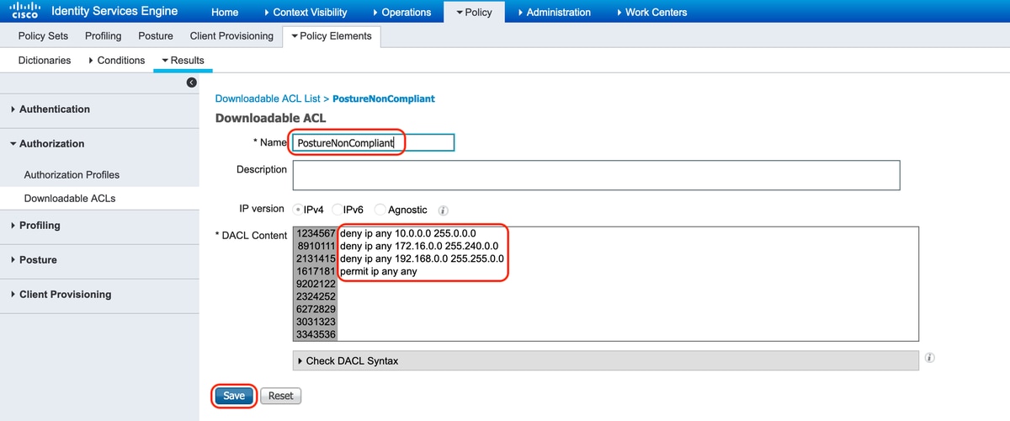Open the Policy top menu

(x=474, y=13)
